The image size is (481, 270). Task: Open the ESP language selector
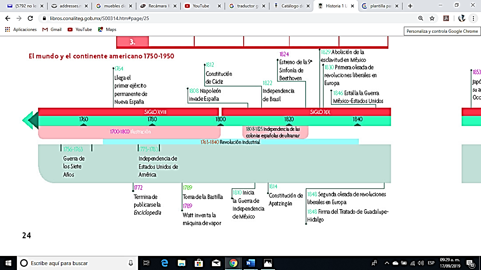tap(430, 263)
